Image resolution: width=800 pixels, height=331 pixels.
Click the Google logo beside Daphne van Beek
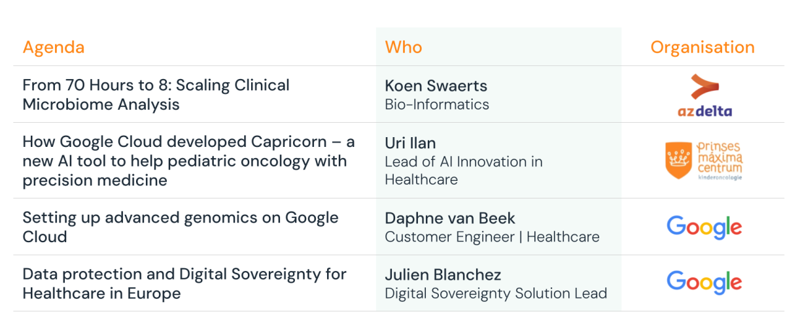click(704, 227)
